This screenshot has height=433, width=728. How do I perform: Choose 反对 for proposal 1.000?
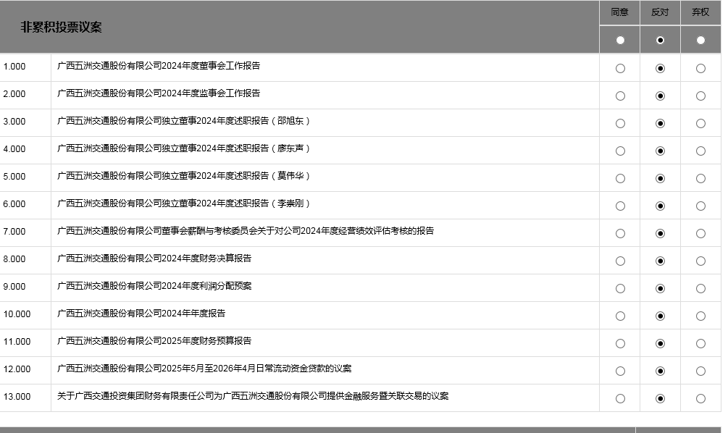tap(660, 69)
